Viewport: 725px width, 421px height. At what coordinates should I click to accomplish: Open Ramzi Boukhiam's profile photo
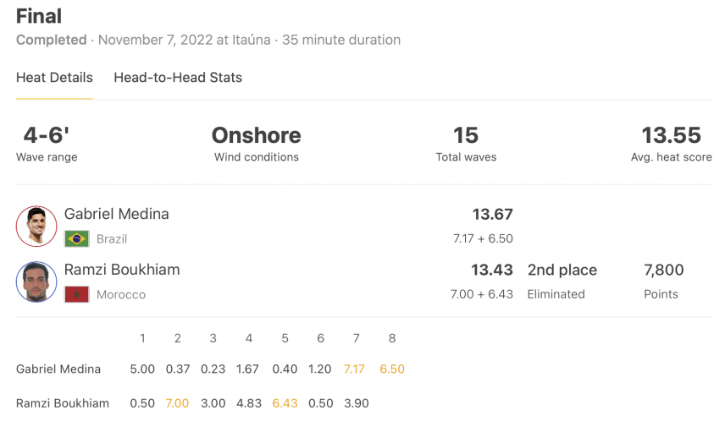coord(36,282)
